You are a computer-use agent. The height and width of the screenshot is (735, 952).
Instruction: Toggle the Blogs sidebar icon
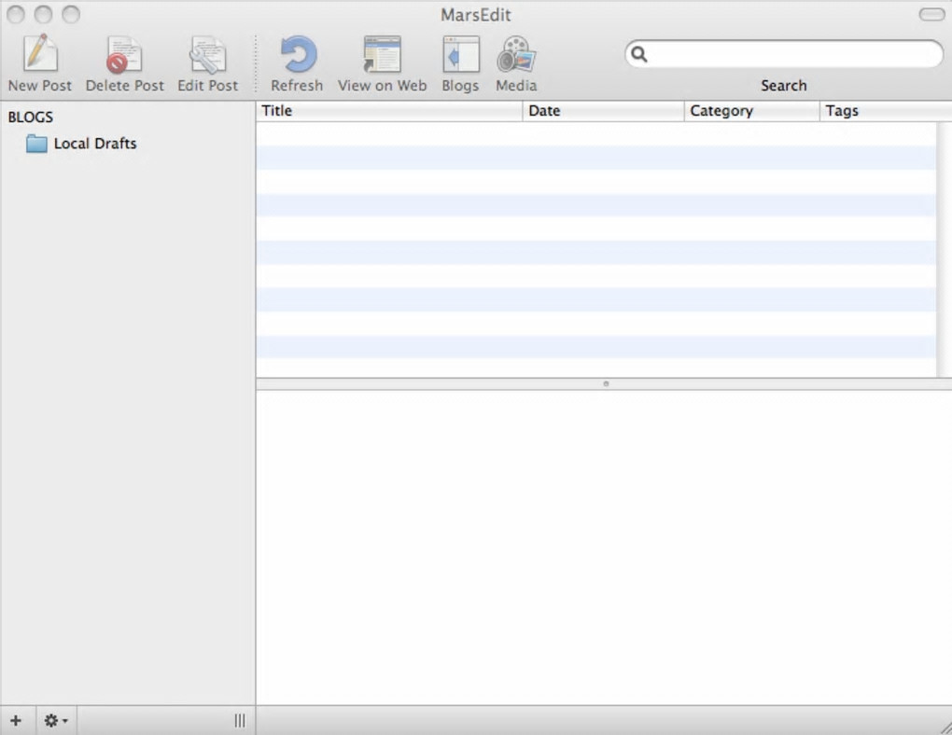point(461,55)
